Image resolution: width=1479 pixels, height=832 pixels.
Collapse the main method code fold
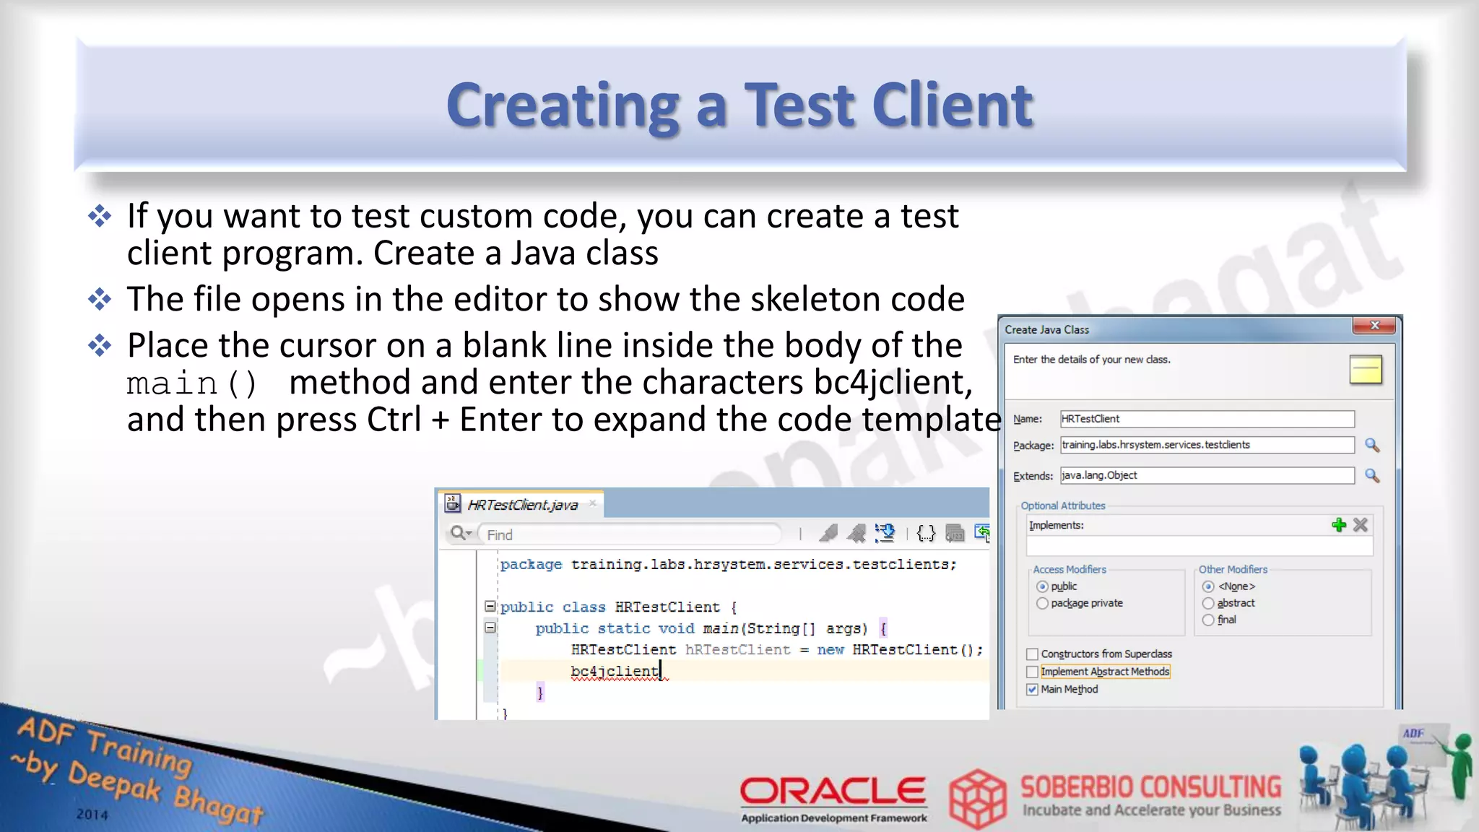pos(490,628)
